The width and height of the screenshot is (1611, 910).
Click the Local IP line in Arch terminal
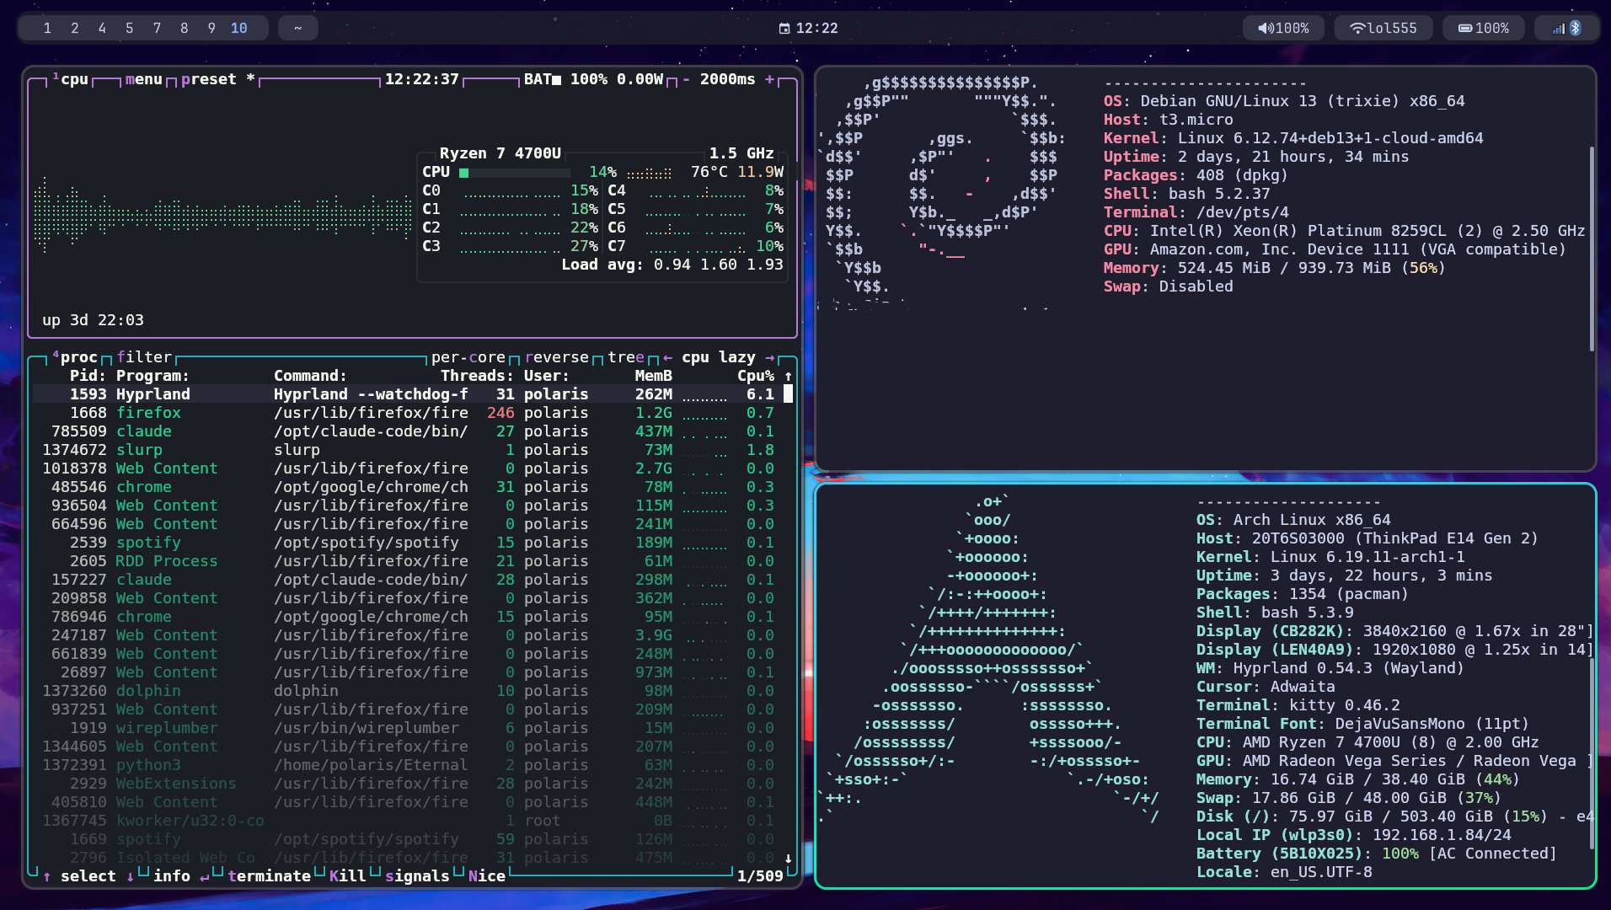[1353, 835]
